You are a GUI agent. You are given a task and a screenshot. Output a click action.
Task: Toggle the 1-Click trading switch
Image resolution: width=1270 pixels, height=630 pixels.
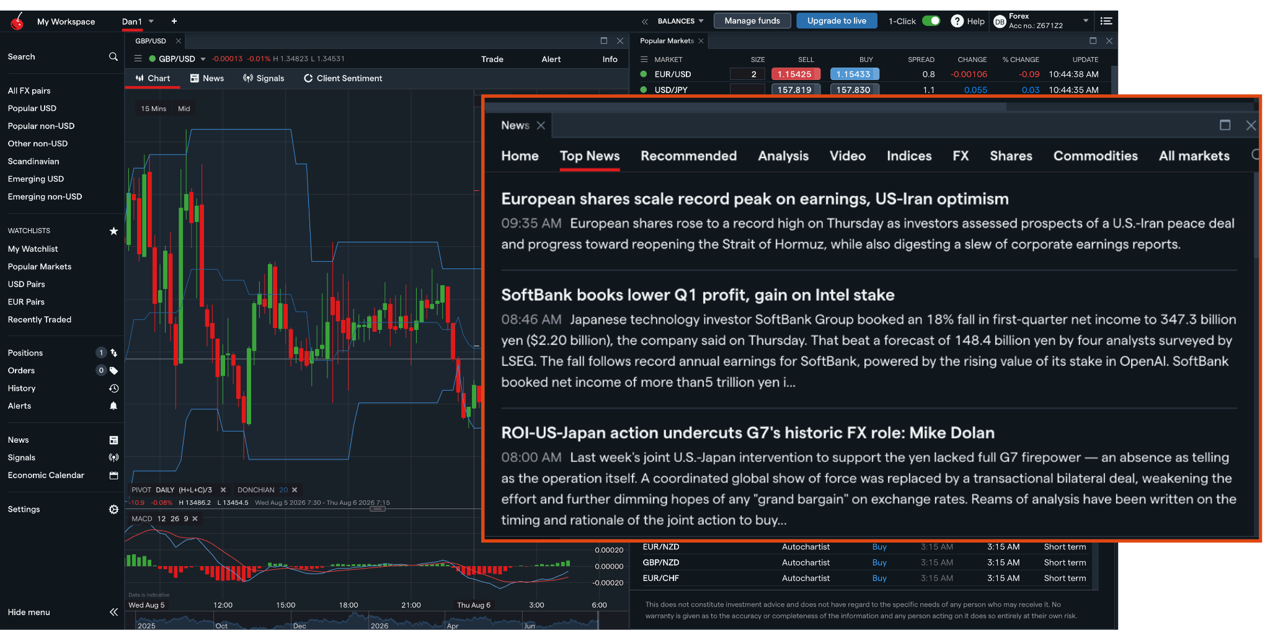[x=931, y=21]
